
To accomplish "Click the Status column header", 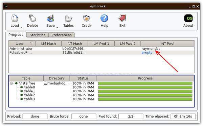I will [83, 78].
